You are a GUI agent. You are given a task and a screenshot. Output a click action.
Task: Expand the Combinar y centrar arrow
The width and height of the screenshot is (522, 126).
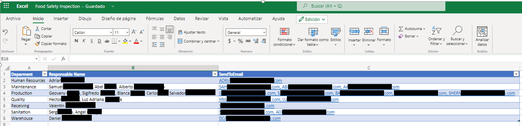(218, 41)
